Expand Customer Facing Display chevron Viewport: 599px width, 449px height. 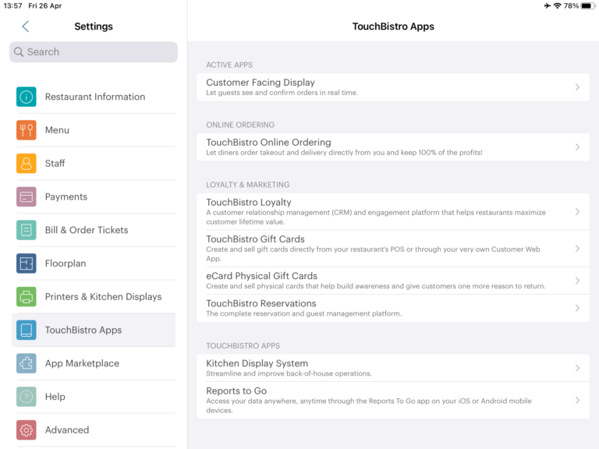point(577,87)
